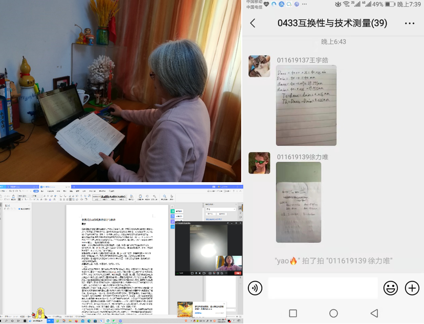Click the new tab plus in WPS
424x324 pixels.
click(73, 187)
